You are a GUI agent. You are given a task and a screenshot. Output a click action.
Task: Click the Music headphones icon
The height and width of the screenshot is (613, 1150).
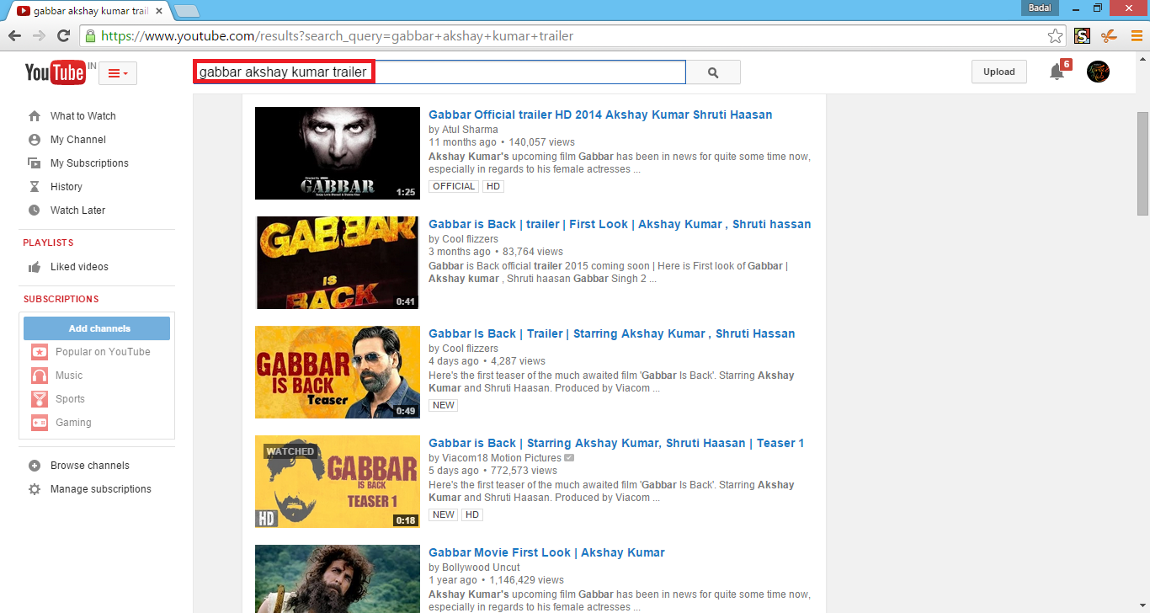40,376
